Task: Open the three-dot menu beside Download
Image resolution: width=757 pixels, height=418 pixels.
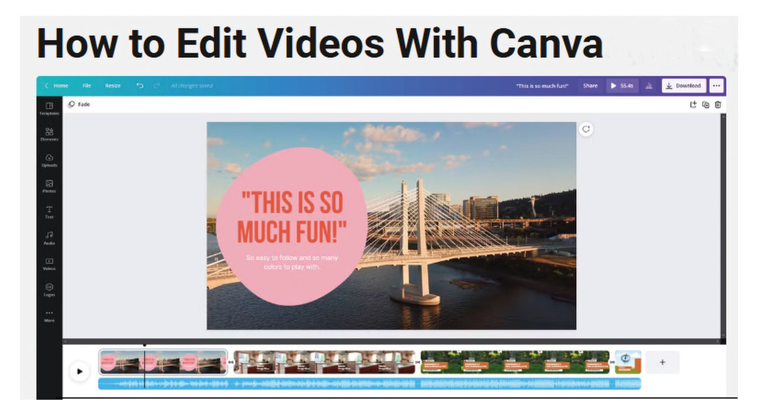Action: pyautogui.click(x=716, y=86)
